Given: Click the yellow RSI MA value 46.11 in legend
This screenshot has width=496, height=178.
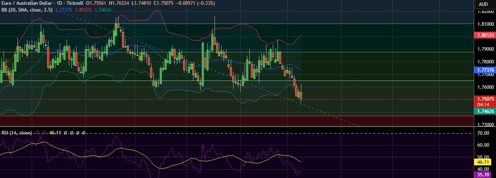Looking at the screenshot, I should (x=55, y=133).
